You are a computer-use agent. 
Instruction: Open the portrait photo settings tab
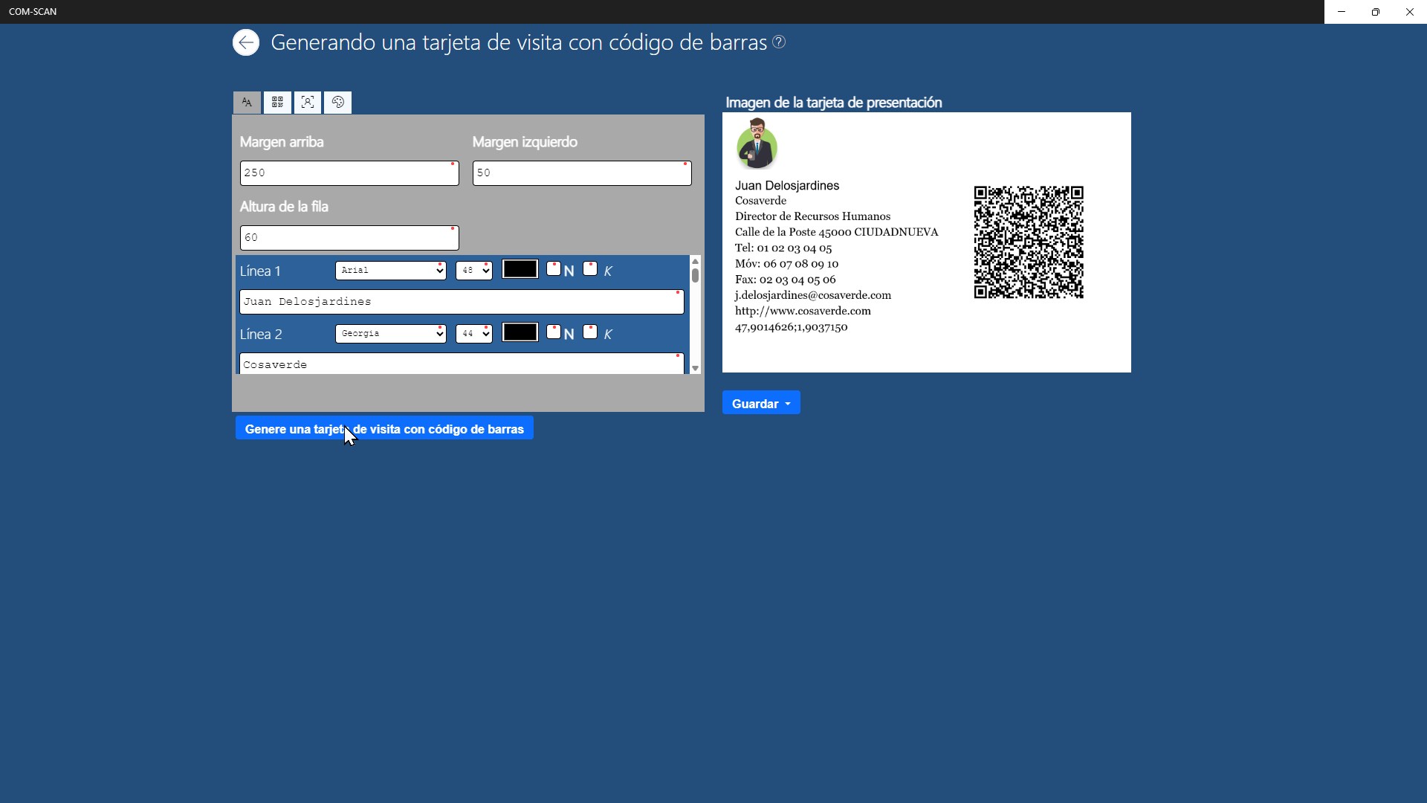308,103
